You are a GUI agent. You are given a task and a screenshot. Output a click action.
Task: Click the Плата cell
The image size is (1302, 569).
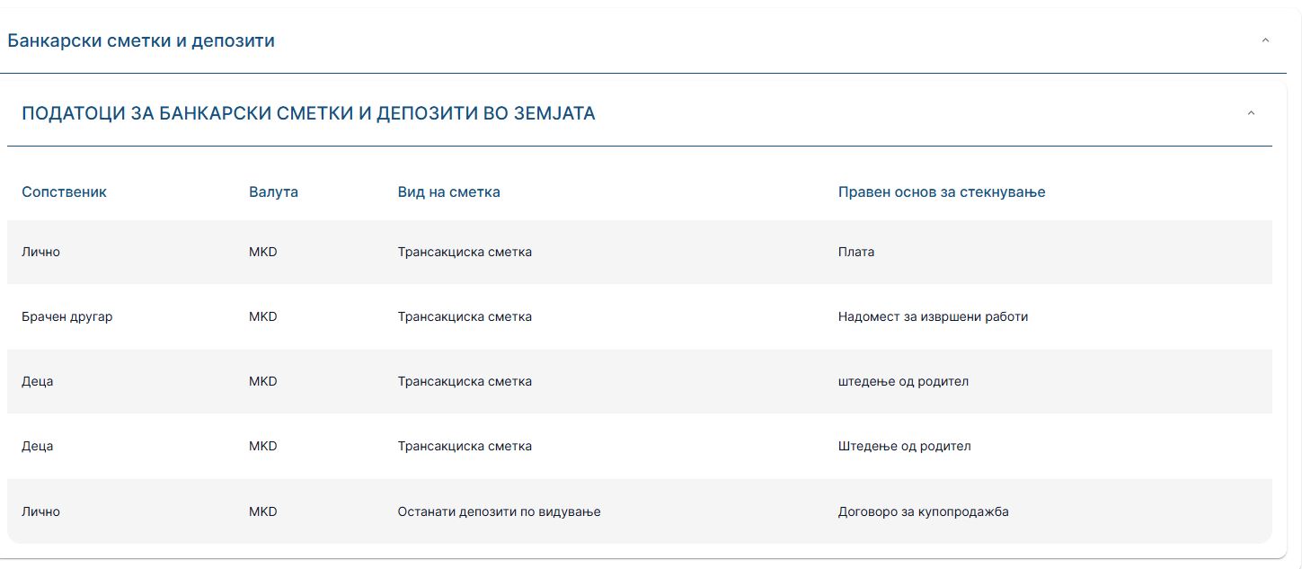[855, 252]
